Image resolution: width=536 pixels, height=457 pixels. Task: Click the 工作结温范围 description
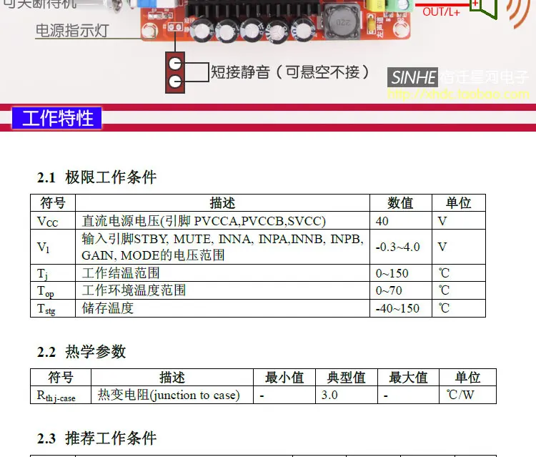[x=121, y=273]
